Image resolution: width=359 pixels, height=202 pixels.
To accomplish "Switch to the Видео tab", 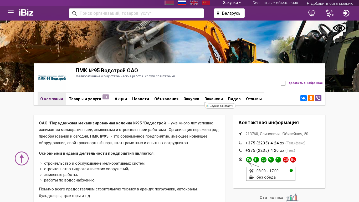I will click(234, 99).
